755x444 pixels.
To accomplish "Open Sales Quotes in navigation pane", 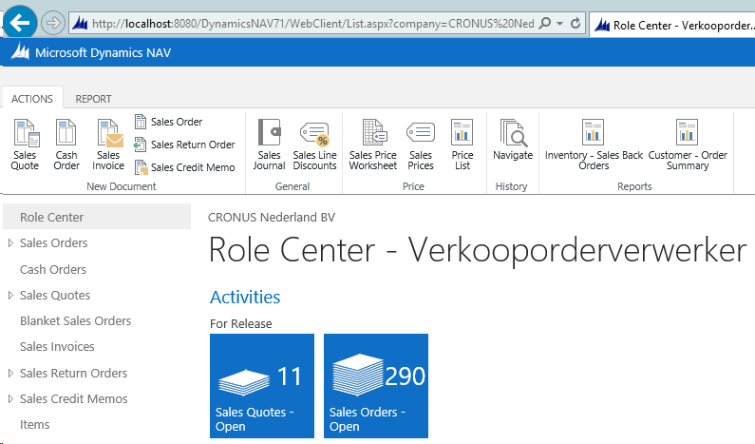I will [x=55, y=295].
